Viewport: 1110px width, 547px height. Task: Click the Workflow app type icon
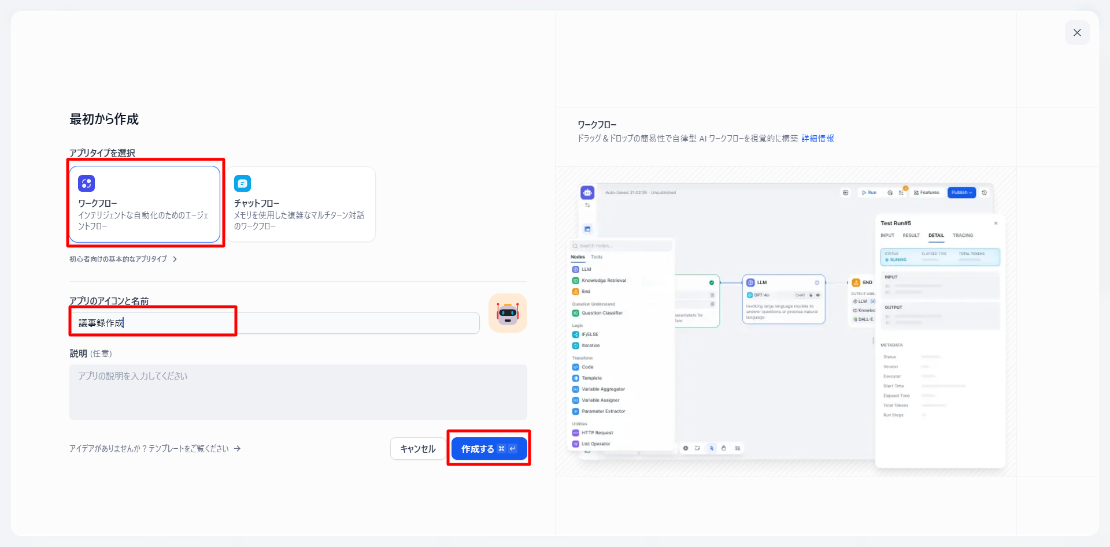point(86,184)
